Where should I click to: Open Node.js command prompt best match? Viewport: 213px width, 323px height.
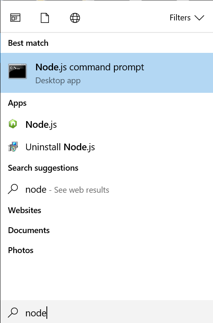[106, 73]
